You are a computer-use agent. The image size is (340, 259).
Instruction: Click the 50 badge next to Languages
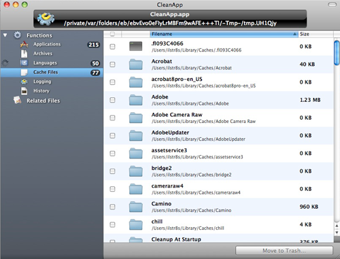(x=95, y=63)
